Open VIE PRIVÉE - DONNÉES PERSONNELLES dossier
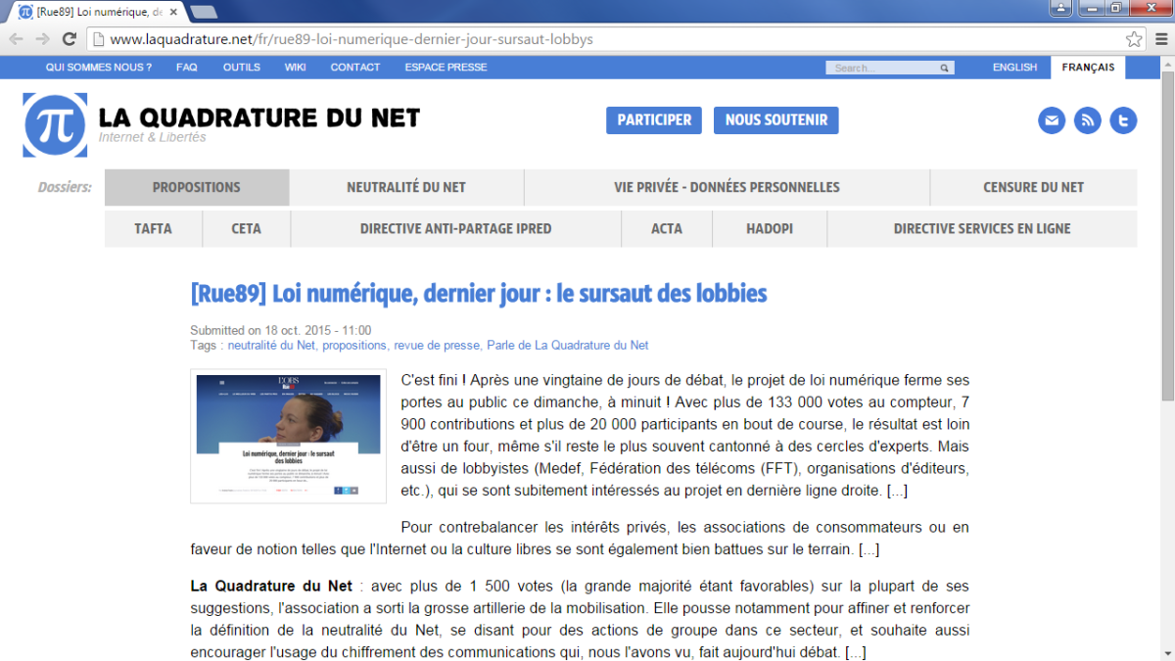This screenshot has width=1175, height=661. pyautogui.click(x=727, y=187)
